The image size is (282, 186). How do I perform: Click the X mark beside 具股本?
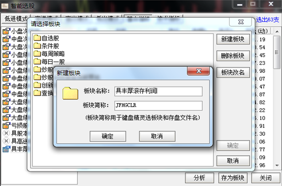pos(6,133)
